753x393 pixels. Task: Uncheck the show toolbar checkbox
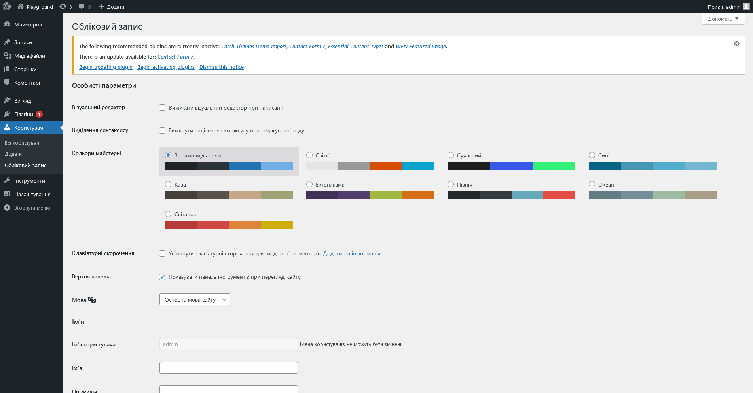pyautogui.click(x=162, y=277)
